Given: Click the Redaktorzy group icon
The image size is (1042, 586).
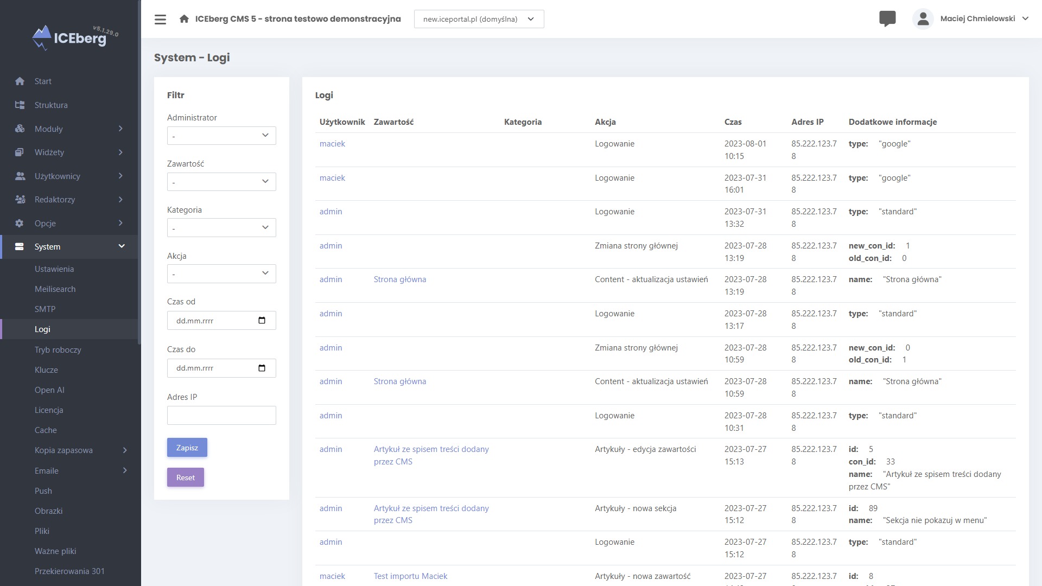Looking at the screenshot, I should [x=20, y=200].
